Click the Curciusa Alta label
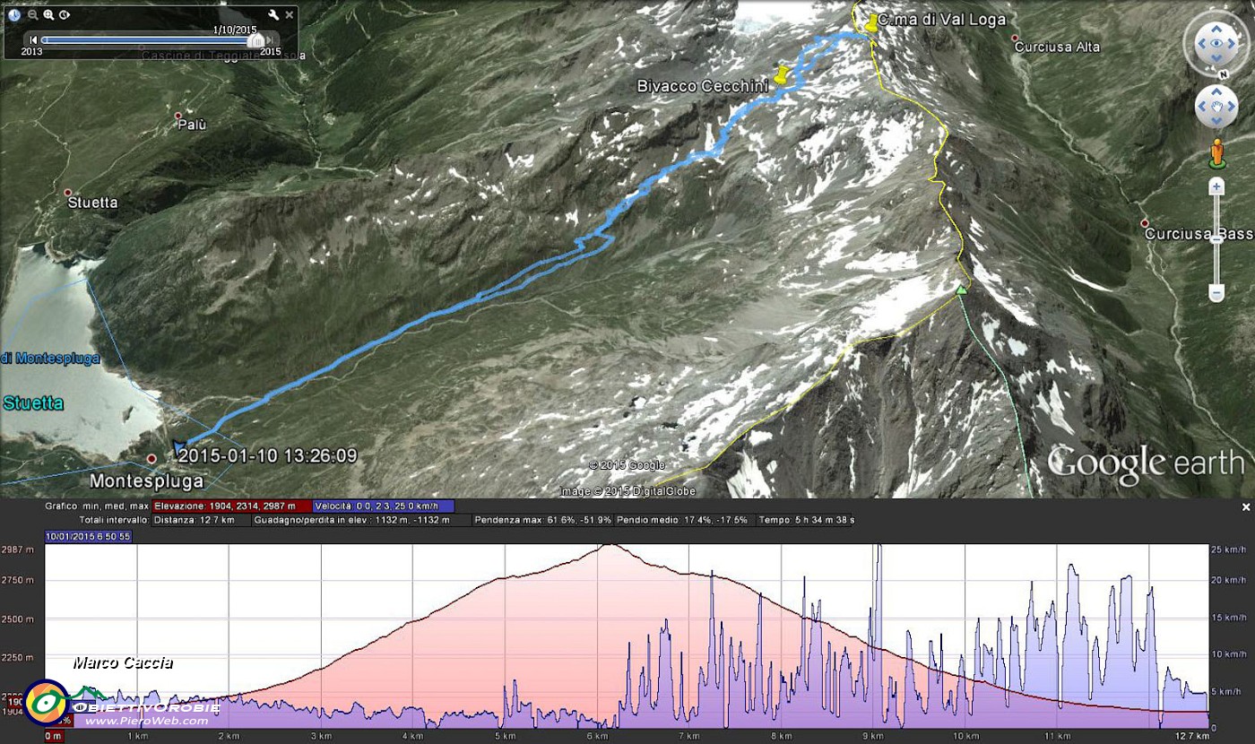Image resolution: width=1255 pixels, height=744 pixels. (1057, 48)
